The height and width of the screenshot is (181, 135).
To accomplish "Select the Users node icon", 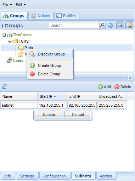I will (10, 60).
